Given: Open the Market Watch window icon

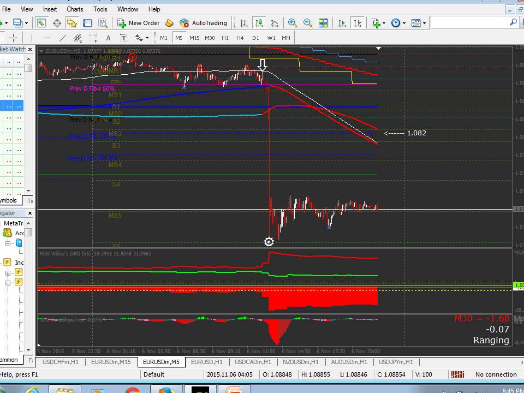Looking at the screenshot, I should coord(41,23).
